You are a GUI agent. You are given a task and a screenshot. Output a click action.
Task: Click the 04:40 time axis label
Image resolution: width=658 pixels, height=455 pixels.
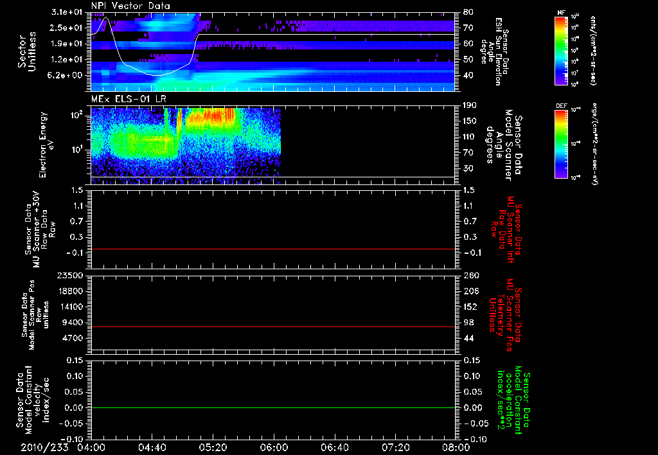[x=152, y=447]
